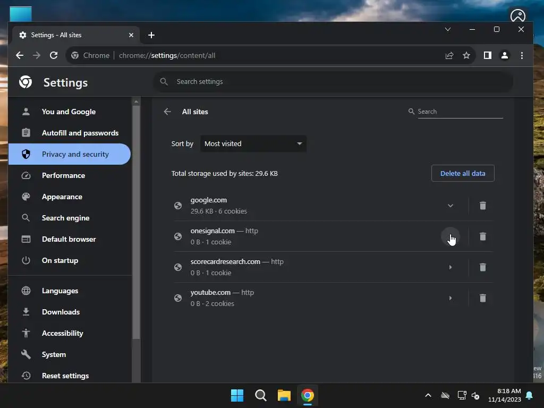This screenshot has height=408, width=544.
Task: Open Windows Start menu
Action: click(x=237, y=395)
